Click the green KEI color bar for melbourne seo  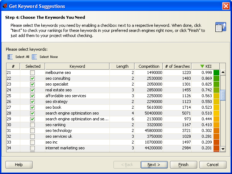[216, 72]
